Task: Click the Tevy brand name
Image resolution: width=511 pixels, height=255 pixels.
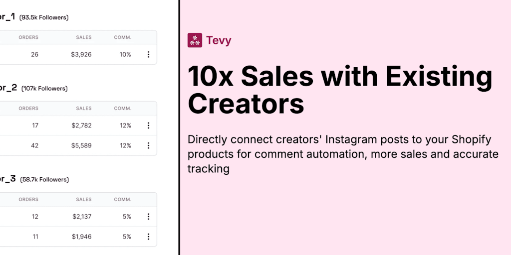Action: pos(219,40)
